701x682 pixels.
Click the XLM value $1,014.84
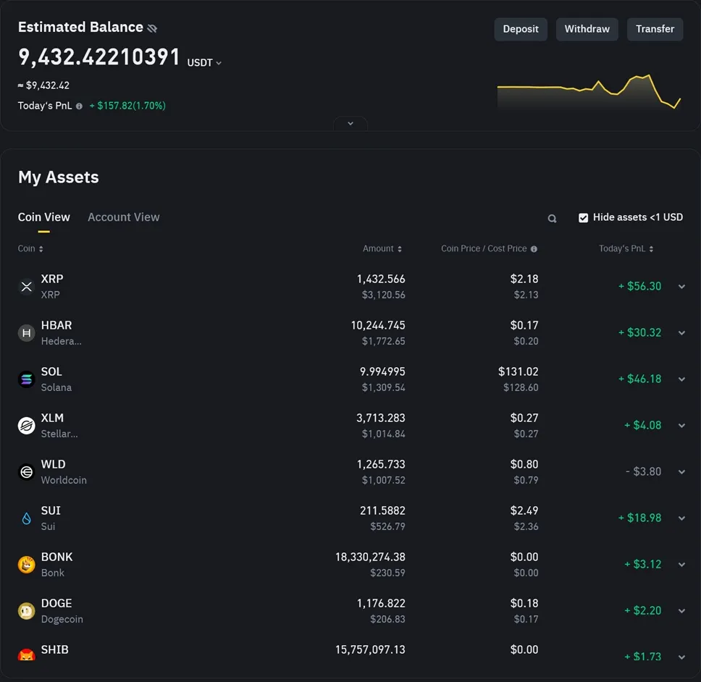pos(384,434)
